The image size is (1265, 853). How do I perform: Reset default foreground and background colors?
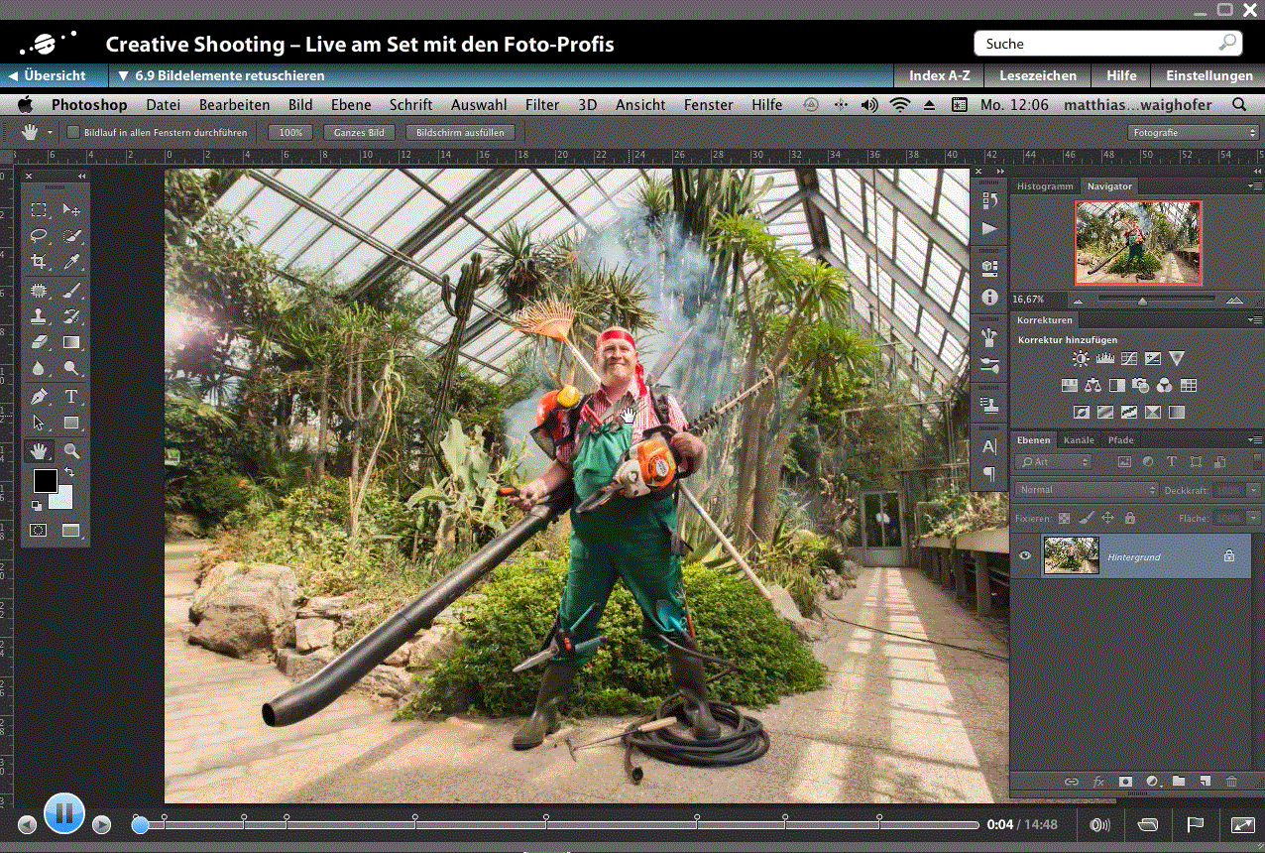[x=37, y=506]
